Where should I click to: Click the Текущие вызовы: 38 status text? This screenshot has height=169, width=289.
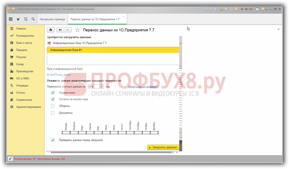[24, 159]
